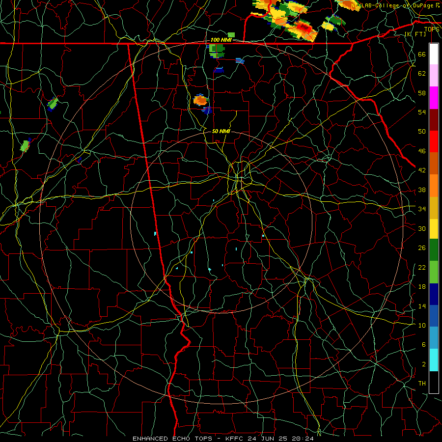
Task: Click the light green legend swatch
Action: coord(434,272)
